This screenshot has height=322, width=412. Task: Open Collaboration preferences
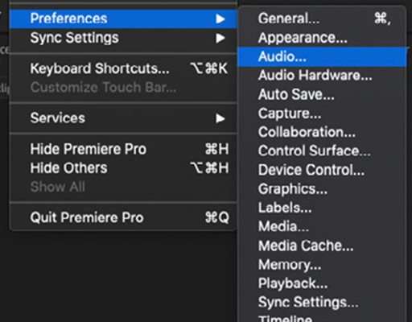coord(322,132)
